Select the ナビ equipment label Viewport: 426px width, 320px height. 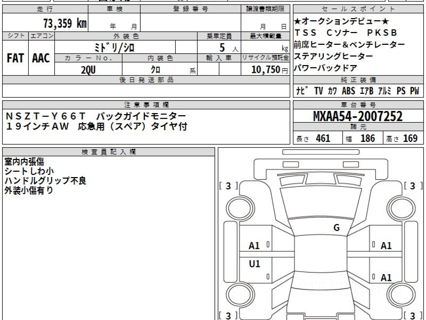pyautogui.click(x=302, y=91)
